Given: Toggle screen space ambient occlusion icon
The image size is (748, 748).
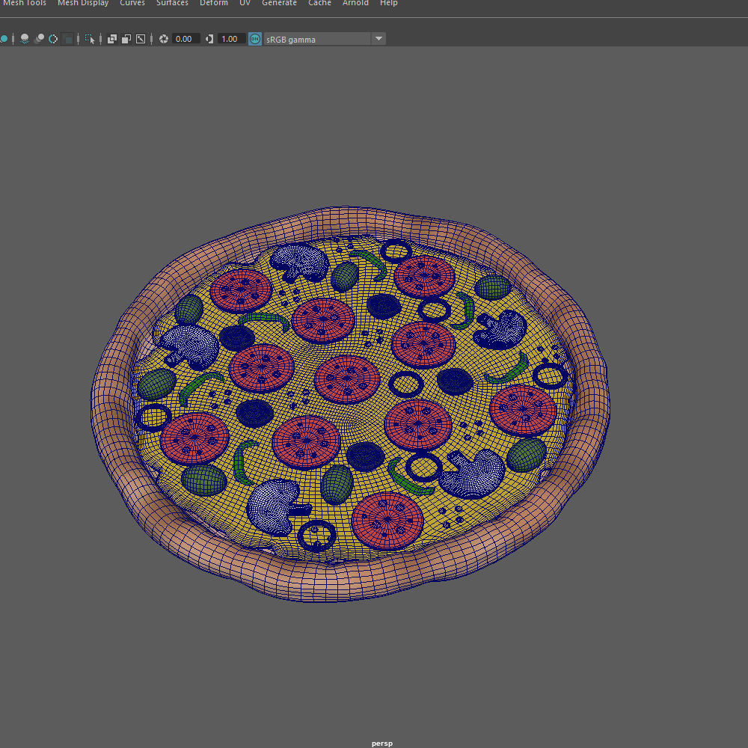Looking at the screenshot, I should [x=40, y=39].
